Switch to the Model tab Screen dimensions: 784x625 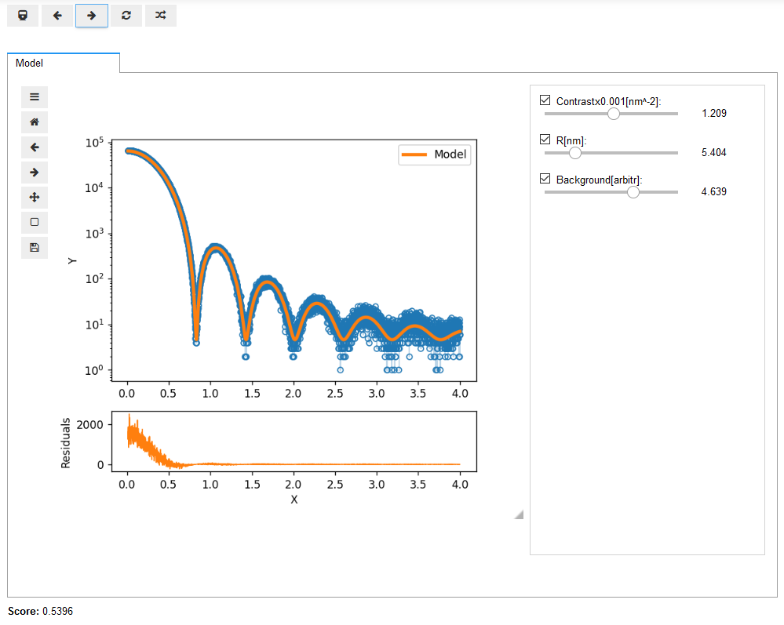click(x=64, y=63)
